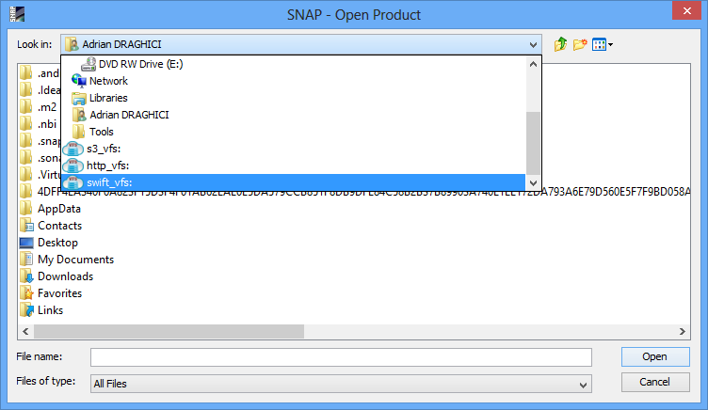This screenshot has width=708, height=410.
Task: Click the Links folder icon
Action: coord(26,310)
